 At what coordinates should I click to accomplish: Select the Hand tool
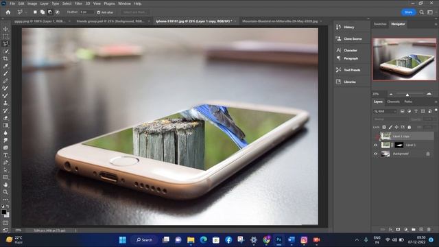click(5, 185)
